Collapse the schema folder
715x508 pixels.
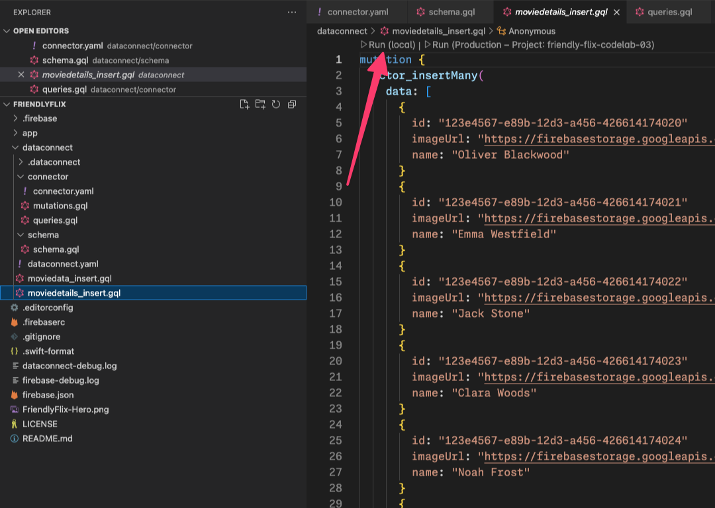click(x=43, y=235)
